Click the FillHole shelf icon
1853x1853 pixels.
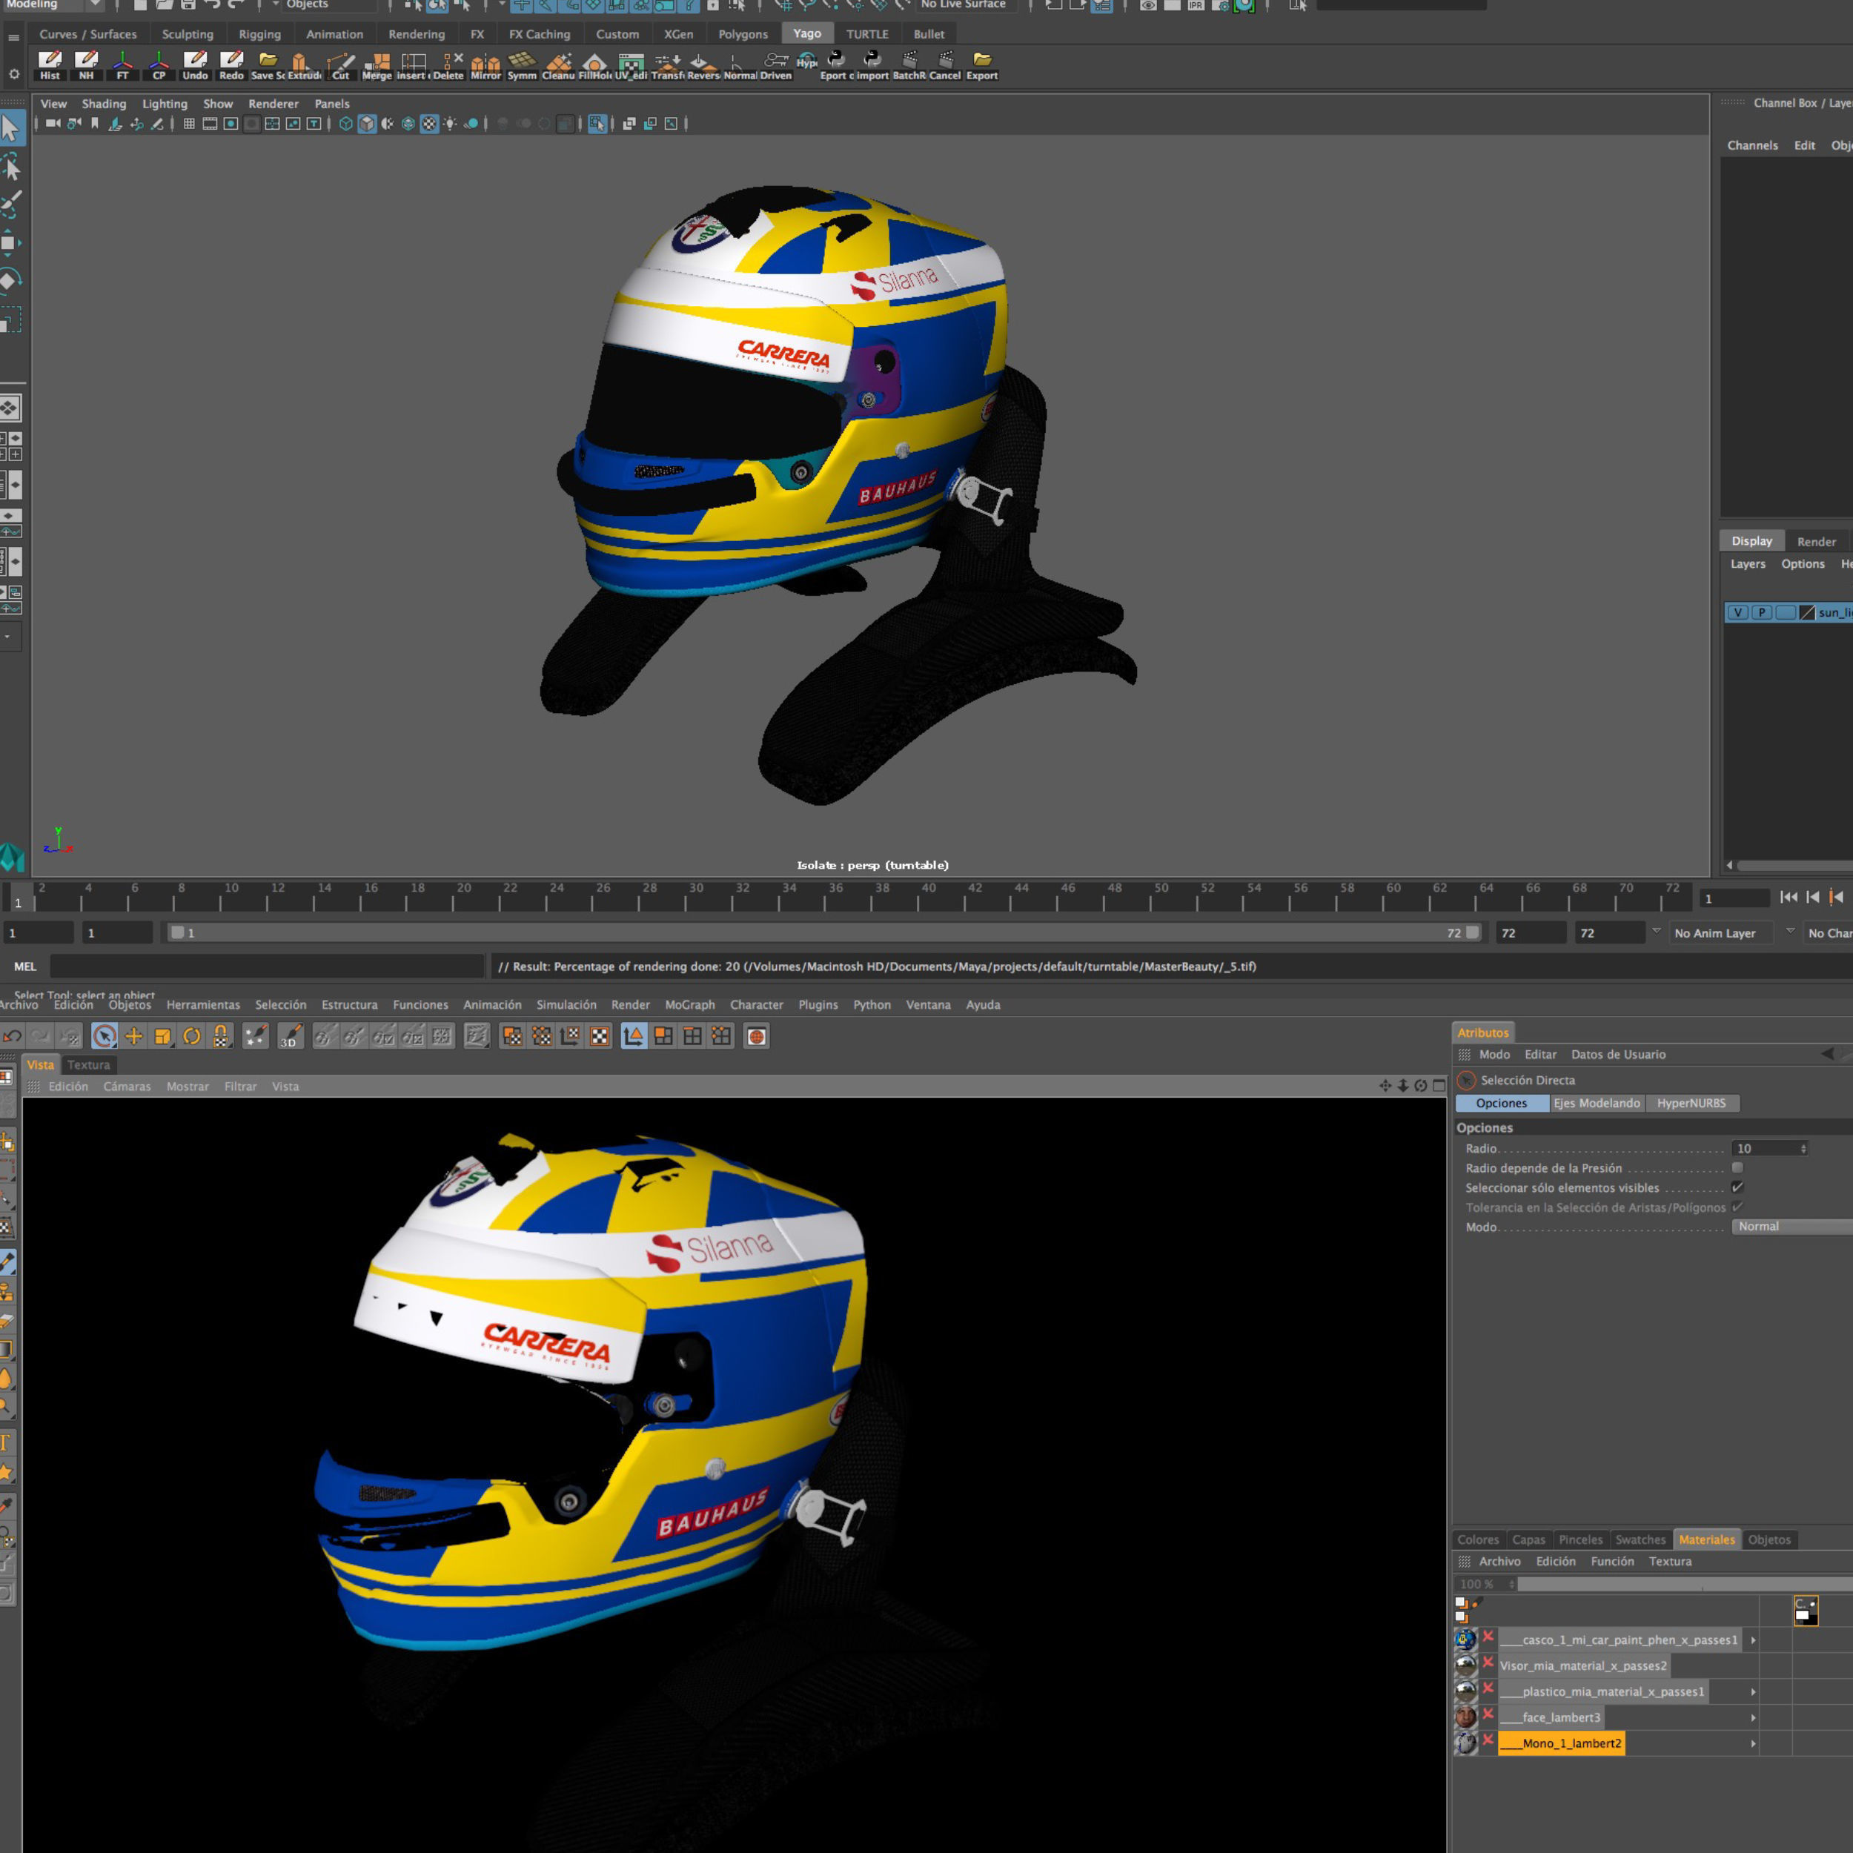coord(594,66)
